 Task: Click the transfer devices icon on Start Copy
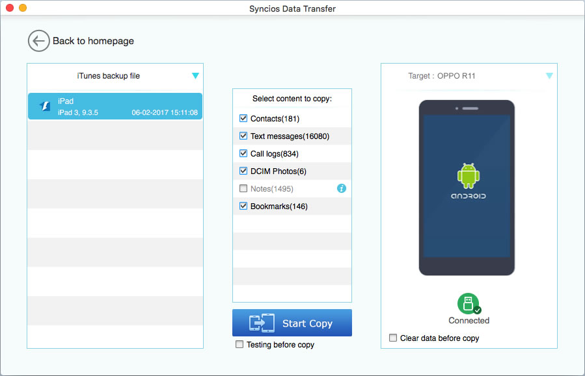pyautogui.click(x=262, y=323)
